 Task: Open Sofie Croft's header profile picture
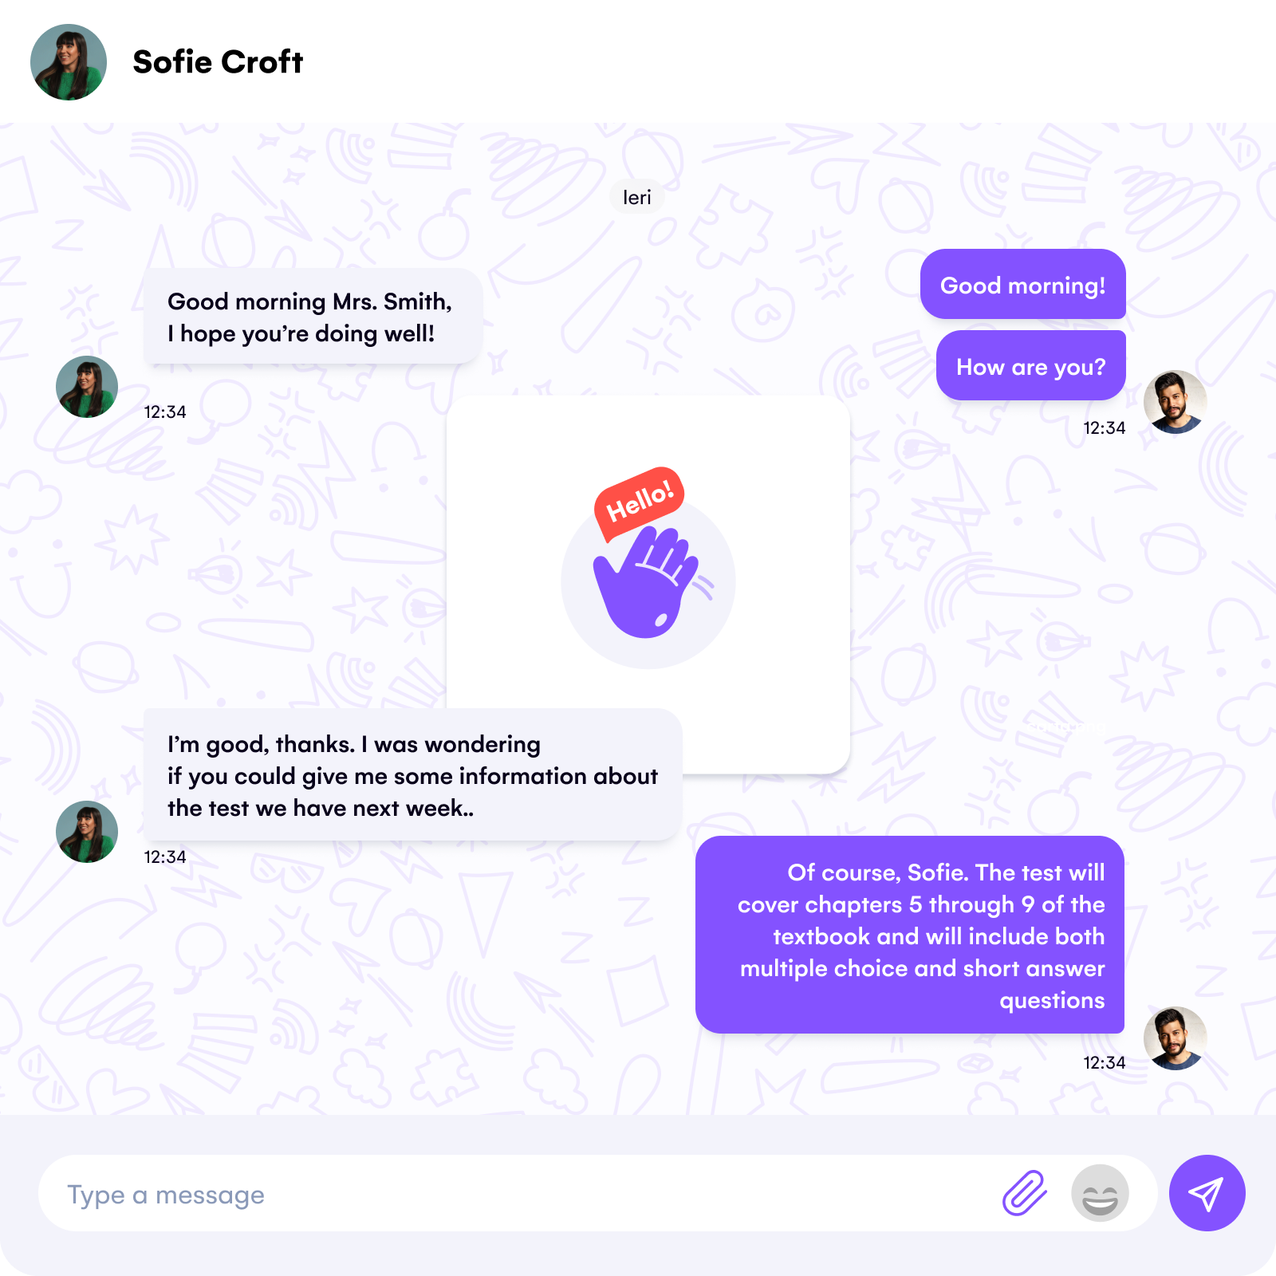click(x=69, y=62)
